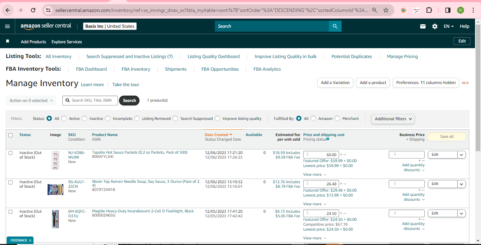Screen dimensions: 481x245
Task: Open the EN language dropdown
Action: tap(449, 26)
